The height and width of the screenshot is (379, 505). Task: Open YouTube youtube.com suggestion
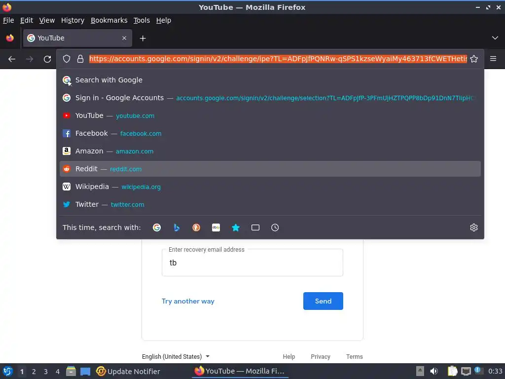coord(270,115)
